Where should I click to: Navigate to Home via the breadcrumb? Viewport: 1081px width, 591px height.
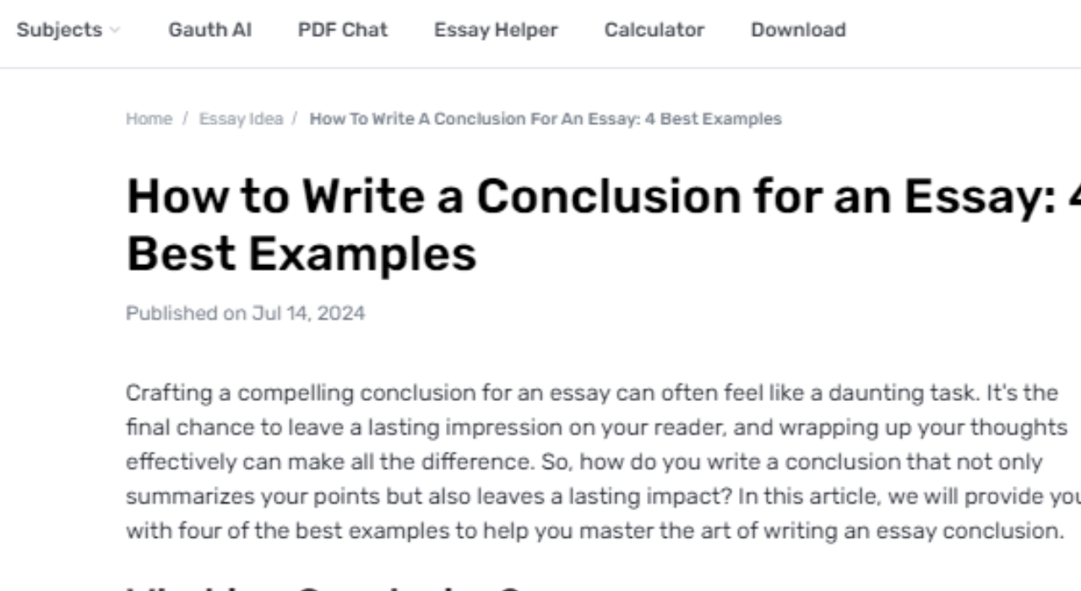pyautogui.click(x=149, y=118)
